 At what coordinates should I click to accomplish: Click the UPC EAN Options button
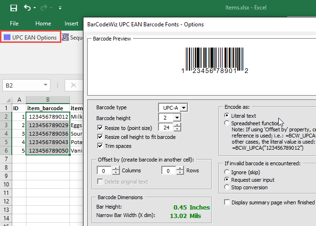(31, 38)
